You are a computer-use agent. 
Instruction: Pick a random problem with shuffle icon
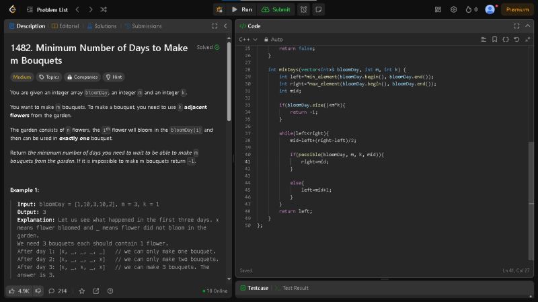(103, 9)
